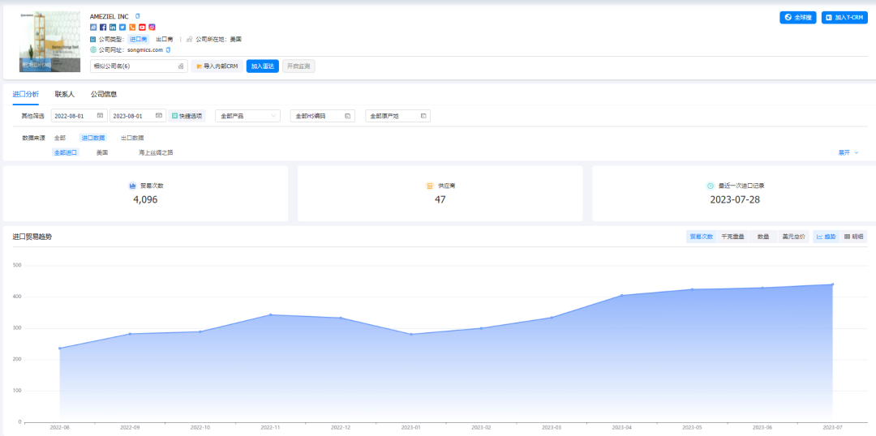Click the Twitter social icon
Image resolution: width=876 pixels, height=436 pixels.
click(x=122, y=27)
